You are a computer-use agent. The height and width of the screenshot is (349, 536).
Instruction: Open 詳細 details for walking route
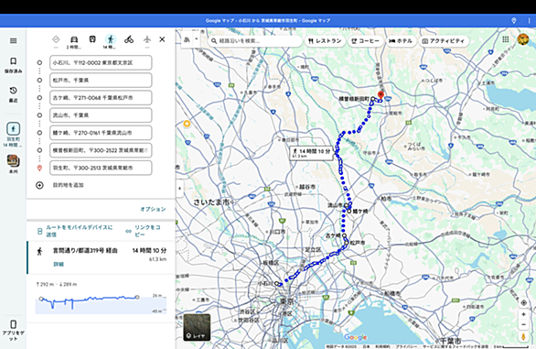pyautogui.click(x=59, y=264)
